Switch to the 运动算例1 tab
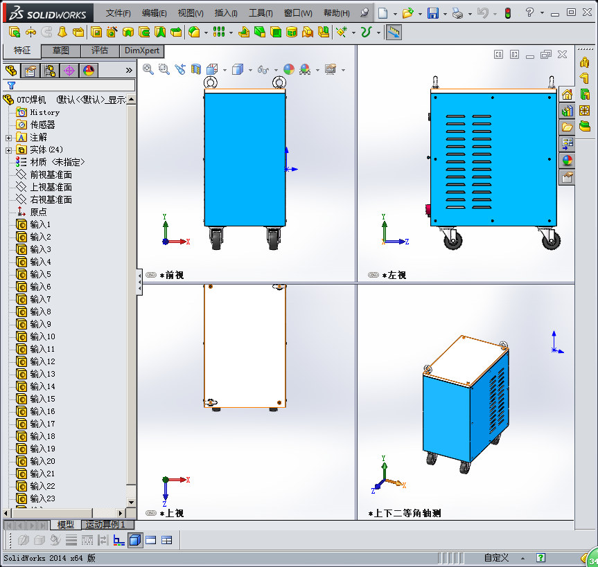The height and width of the screenshot is (567, 598). pos(108,525)
